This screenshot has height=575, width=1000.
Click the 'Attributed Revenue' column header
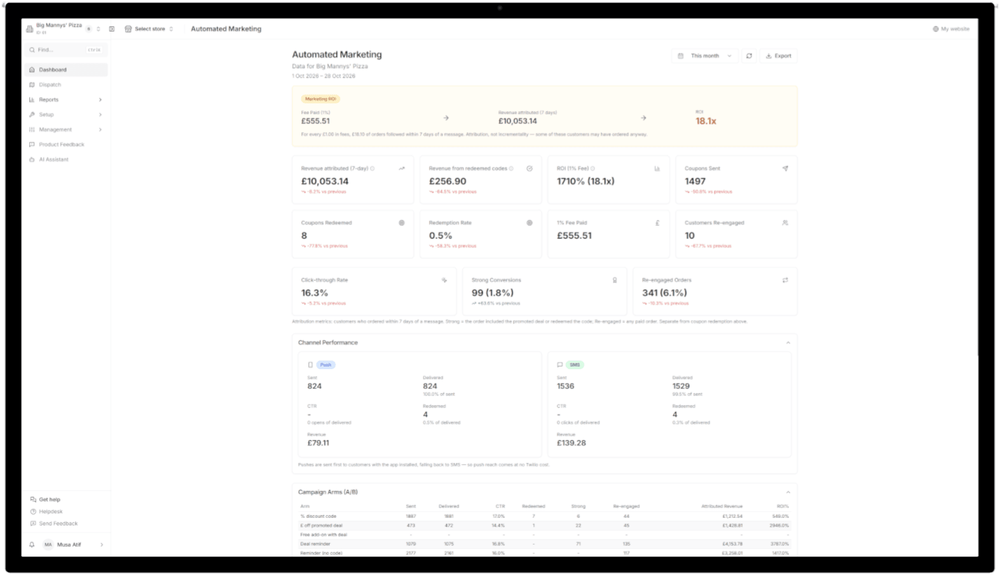[x=722, y=506]
